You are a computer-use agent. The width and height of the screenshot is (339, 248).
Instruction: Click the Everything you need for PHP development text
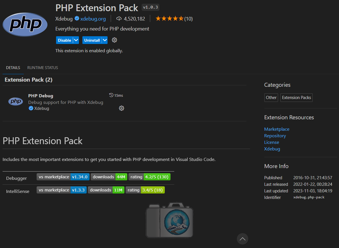click(x=102, y=29)
